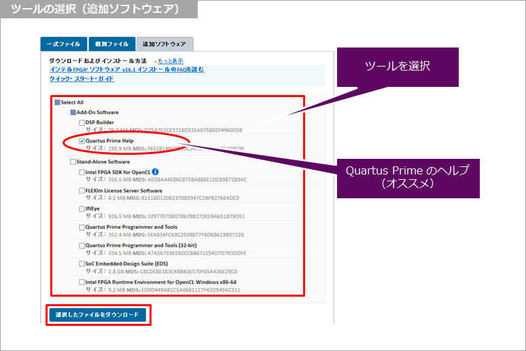Check Quartus Prime Programmer and Tools (32-bit) checkbox
This screenshot has width=526, height=351.
[82, 246]
